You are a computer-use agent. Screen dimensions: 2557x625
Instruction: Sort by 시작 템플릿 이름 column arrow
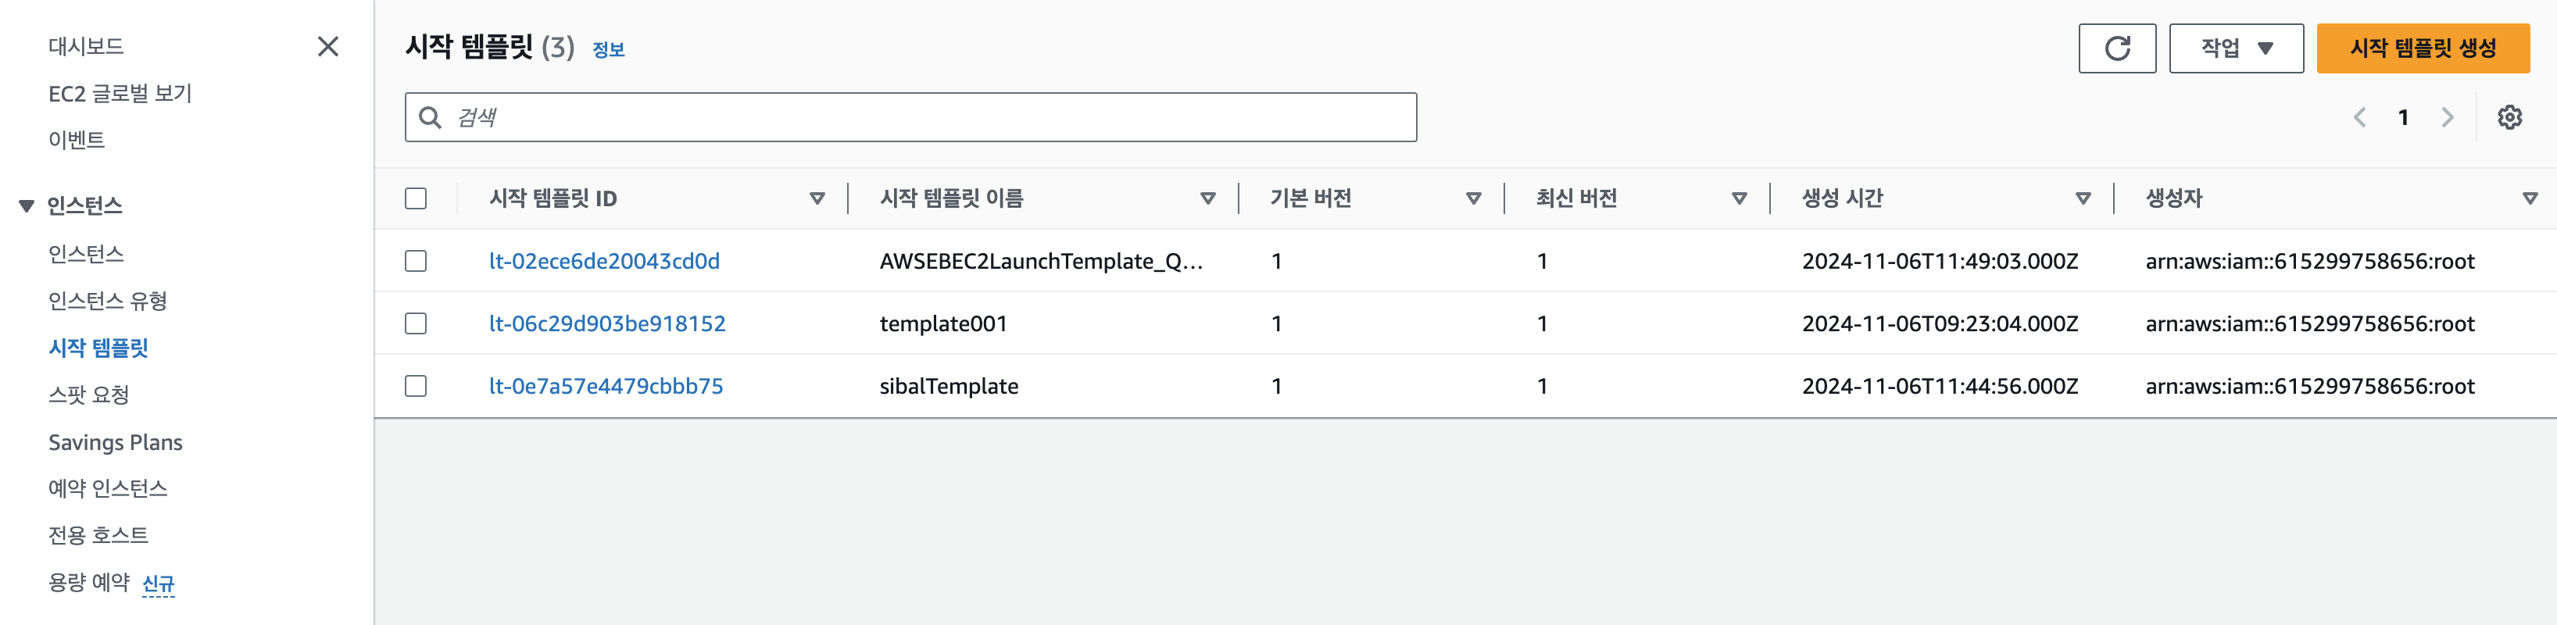coord(1208,198)
